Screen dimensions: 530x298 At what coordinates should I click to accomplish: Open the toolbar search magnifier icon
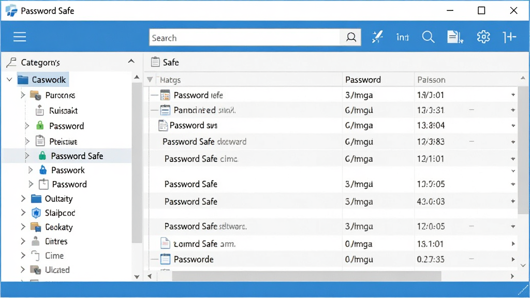[x=428, y=37]
